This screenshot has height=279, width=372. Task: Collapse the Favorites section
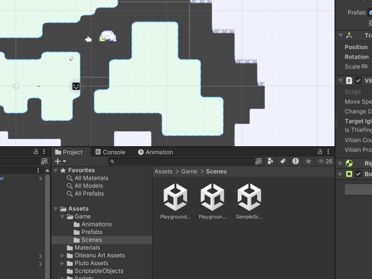click(x=56, y=170)
